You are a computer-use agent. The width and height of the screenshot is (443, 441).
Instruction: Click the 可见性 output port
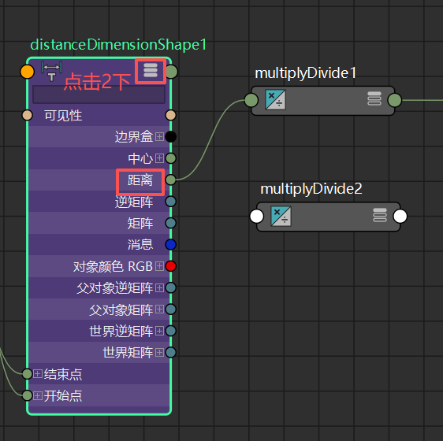click(170, 115)
